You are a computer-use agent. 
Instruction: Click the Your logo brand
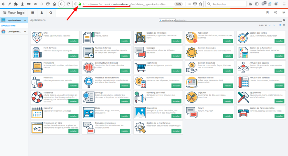(14, 13)
